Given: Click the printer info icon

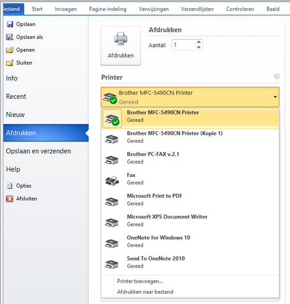Looking at the screenshot, I should pos(277,76).
